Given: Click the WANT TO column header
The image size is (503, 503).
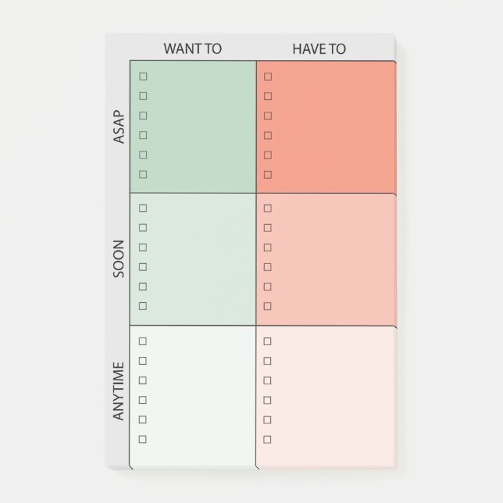Looking at the screenshot, I should click(192, 48).
